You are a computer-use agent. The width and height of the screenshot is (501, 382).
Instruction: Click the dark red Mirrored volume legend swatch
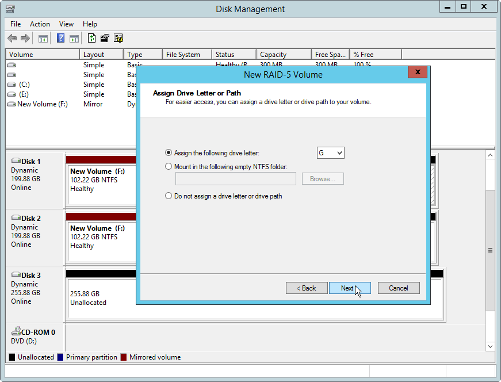click(x=124, y=357)
